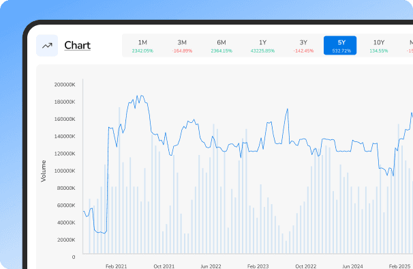Image resolution: width=413 pixels, height=269 pixels.
Task: Click the 200000K y-axis label
Action: click(65, 85)
